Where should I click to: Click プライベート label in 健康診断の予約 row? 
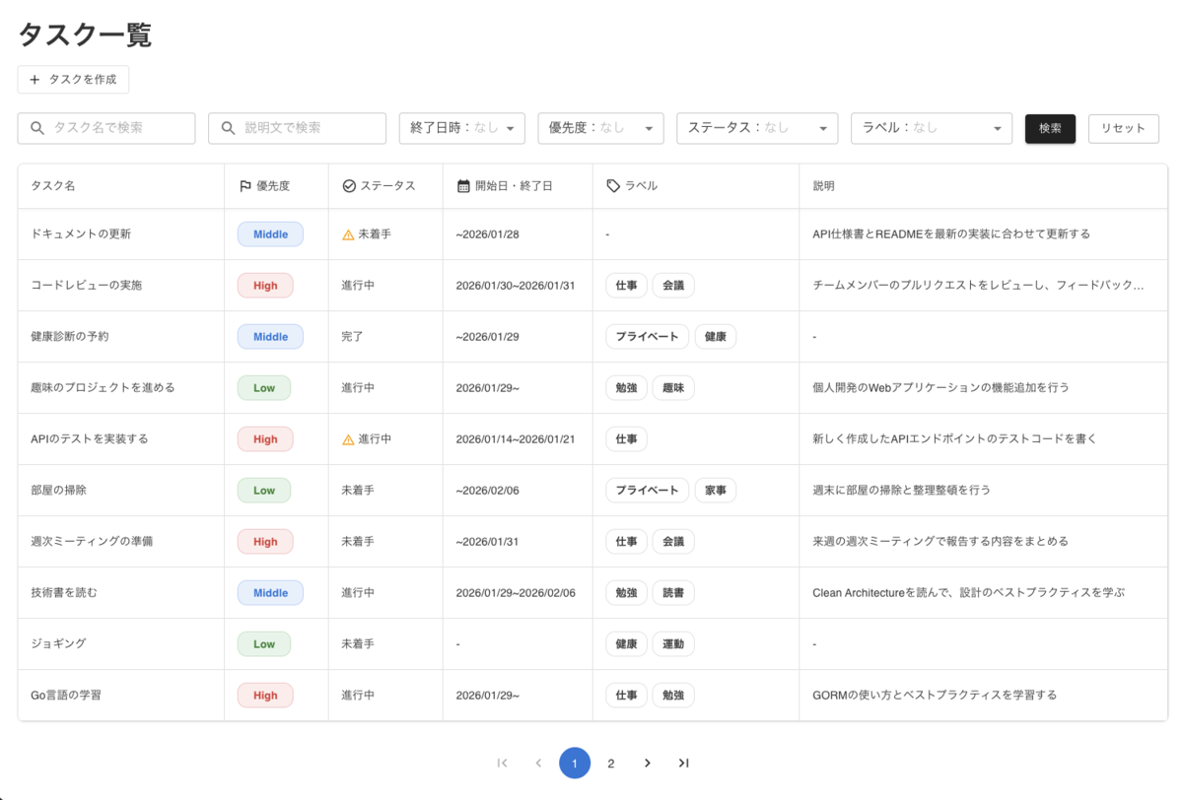647,337
